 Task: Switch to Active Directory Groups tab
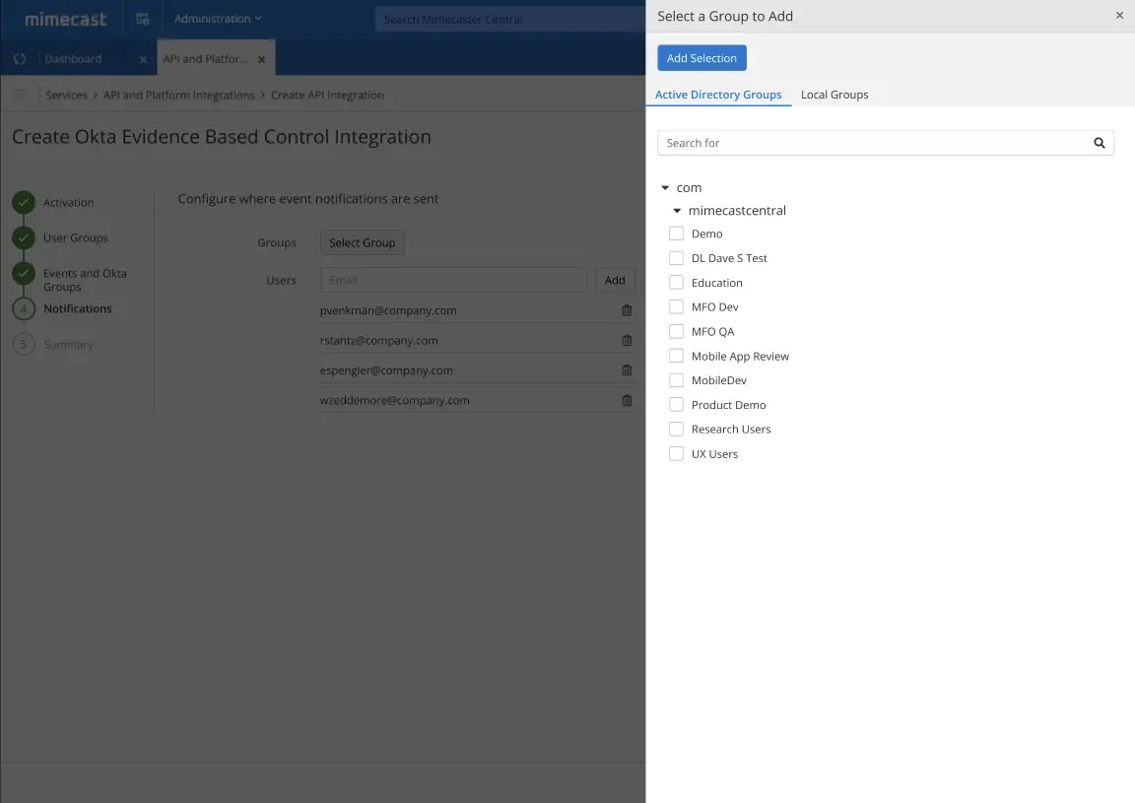718,95
